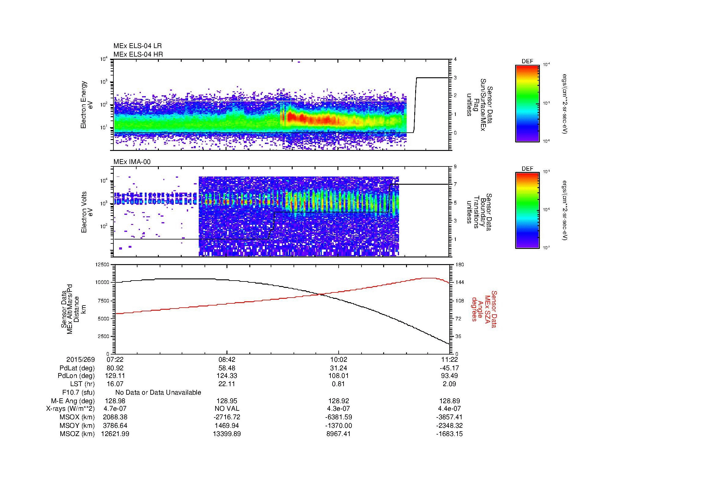Click the MSOZ value '13399.89'
This screenshot has width=713, height=503.
coord(227,434)
